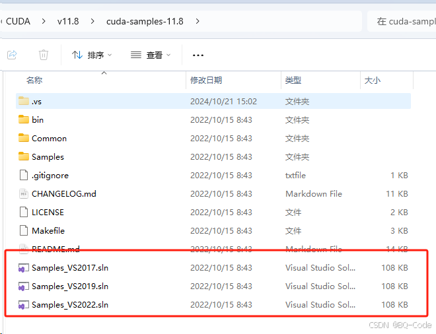
Task: Click the Samples_VS2019.sln solution icon
Action: 24,286
